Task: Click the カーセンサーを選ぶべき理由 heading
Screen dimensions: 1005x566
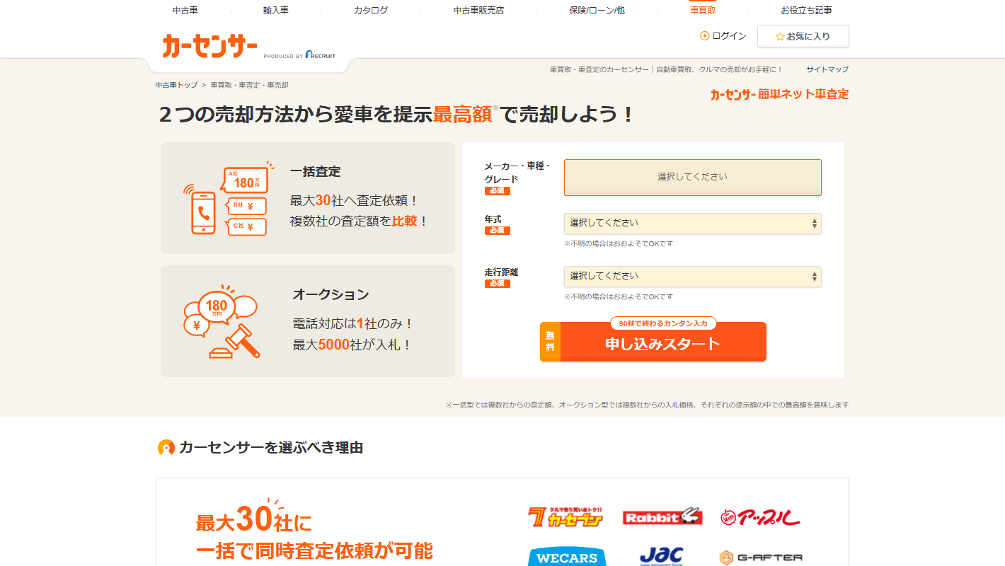Action: (x=271, y=447)
